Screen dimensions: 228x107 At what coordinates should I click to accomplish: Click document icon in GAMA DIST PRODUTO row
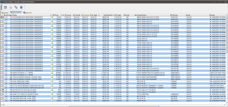point(52,94)
